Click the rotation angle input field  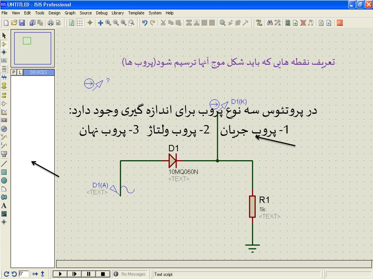pos(24,274)
